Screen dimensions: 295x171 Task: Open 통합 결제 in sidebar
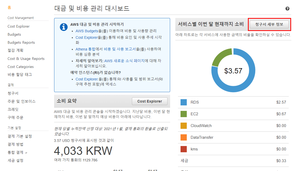click(15, 152)
